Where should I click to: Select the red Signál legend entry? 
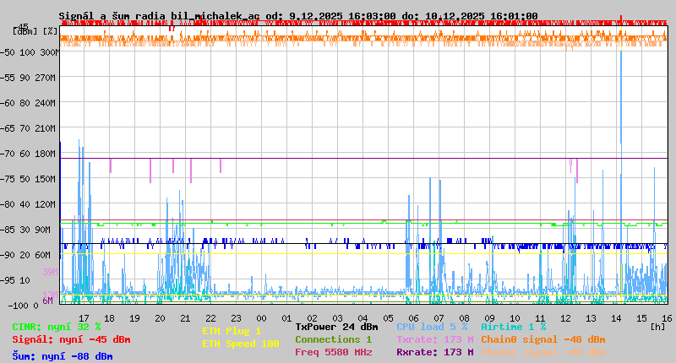tap(71, 339)
